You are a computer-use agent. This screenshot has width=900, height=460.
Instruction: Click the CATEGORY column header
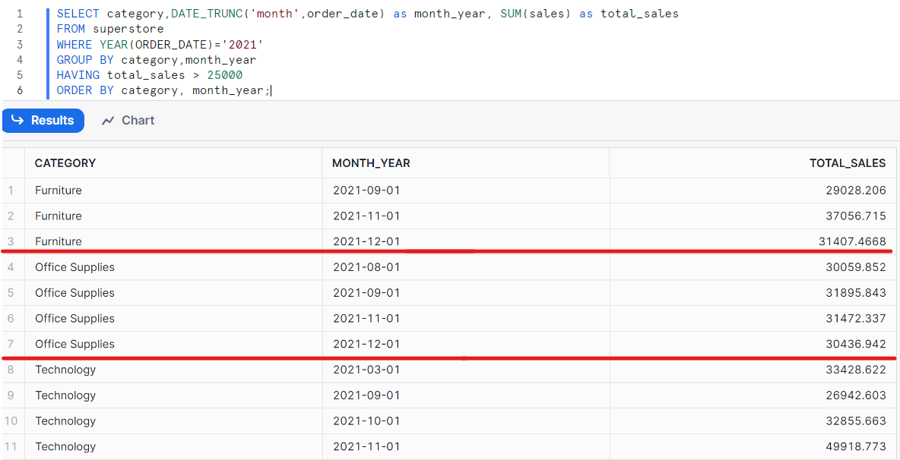coord(65,163)
